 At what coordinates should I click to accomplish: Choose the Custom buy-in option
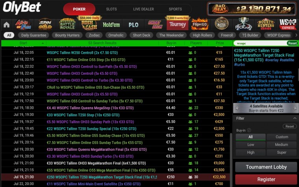(282, 137)
